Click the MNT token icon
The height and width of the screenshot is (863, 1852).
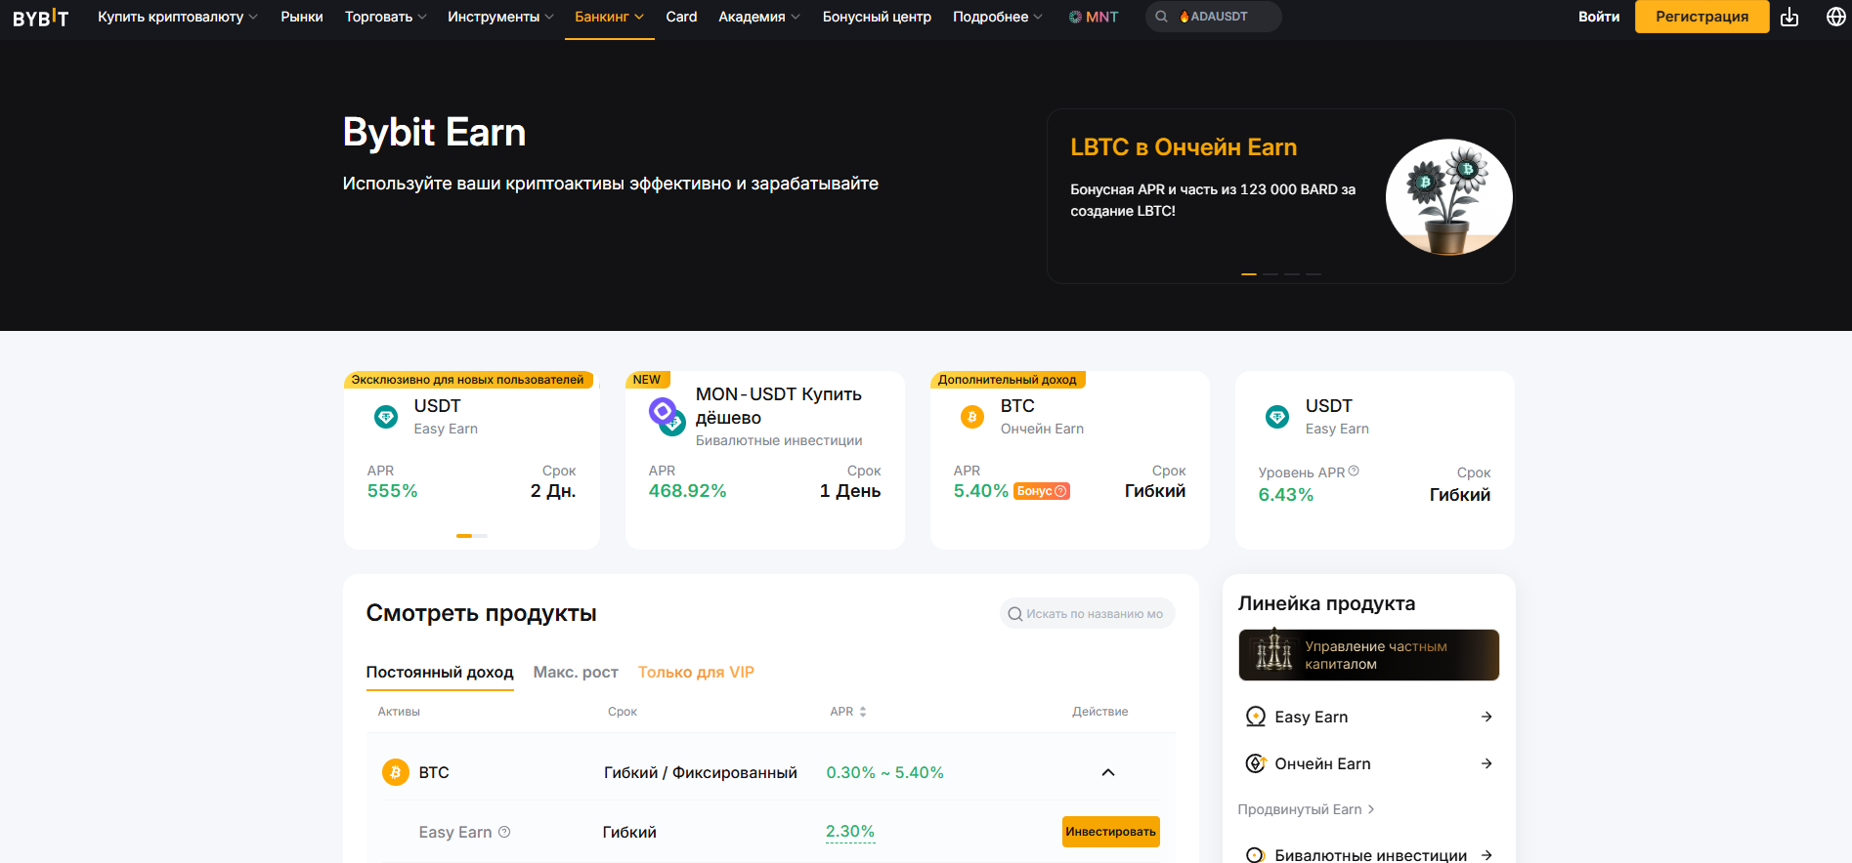click(1075, 17)
